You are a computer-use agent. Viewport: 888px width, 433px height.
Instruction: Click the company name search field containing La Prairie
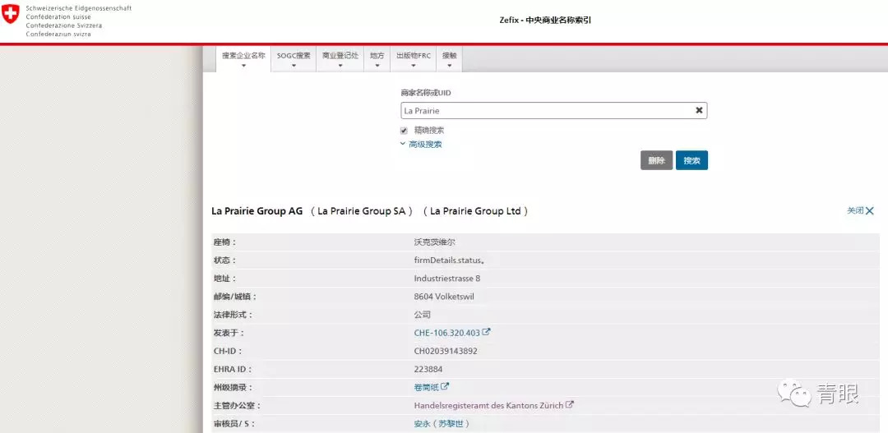554,110
